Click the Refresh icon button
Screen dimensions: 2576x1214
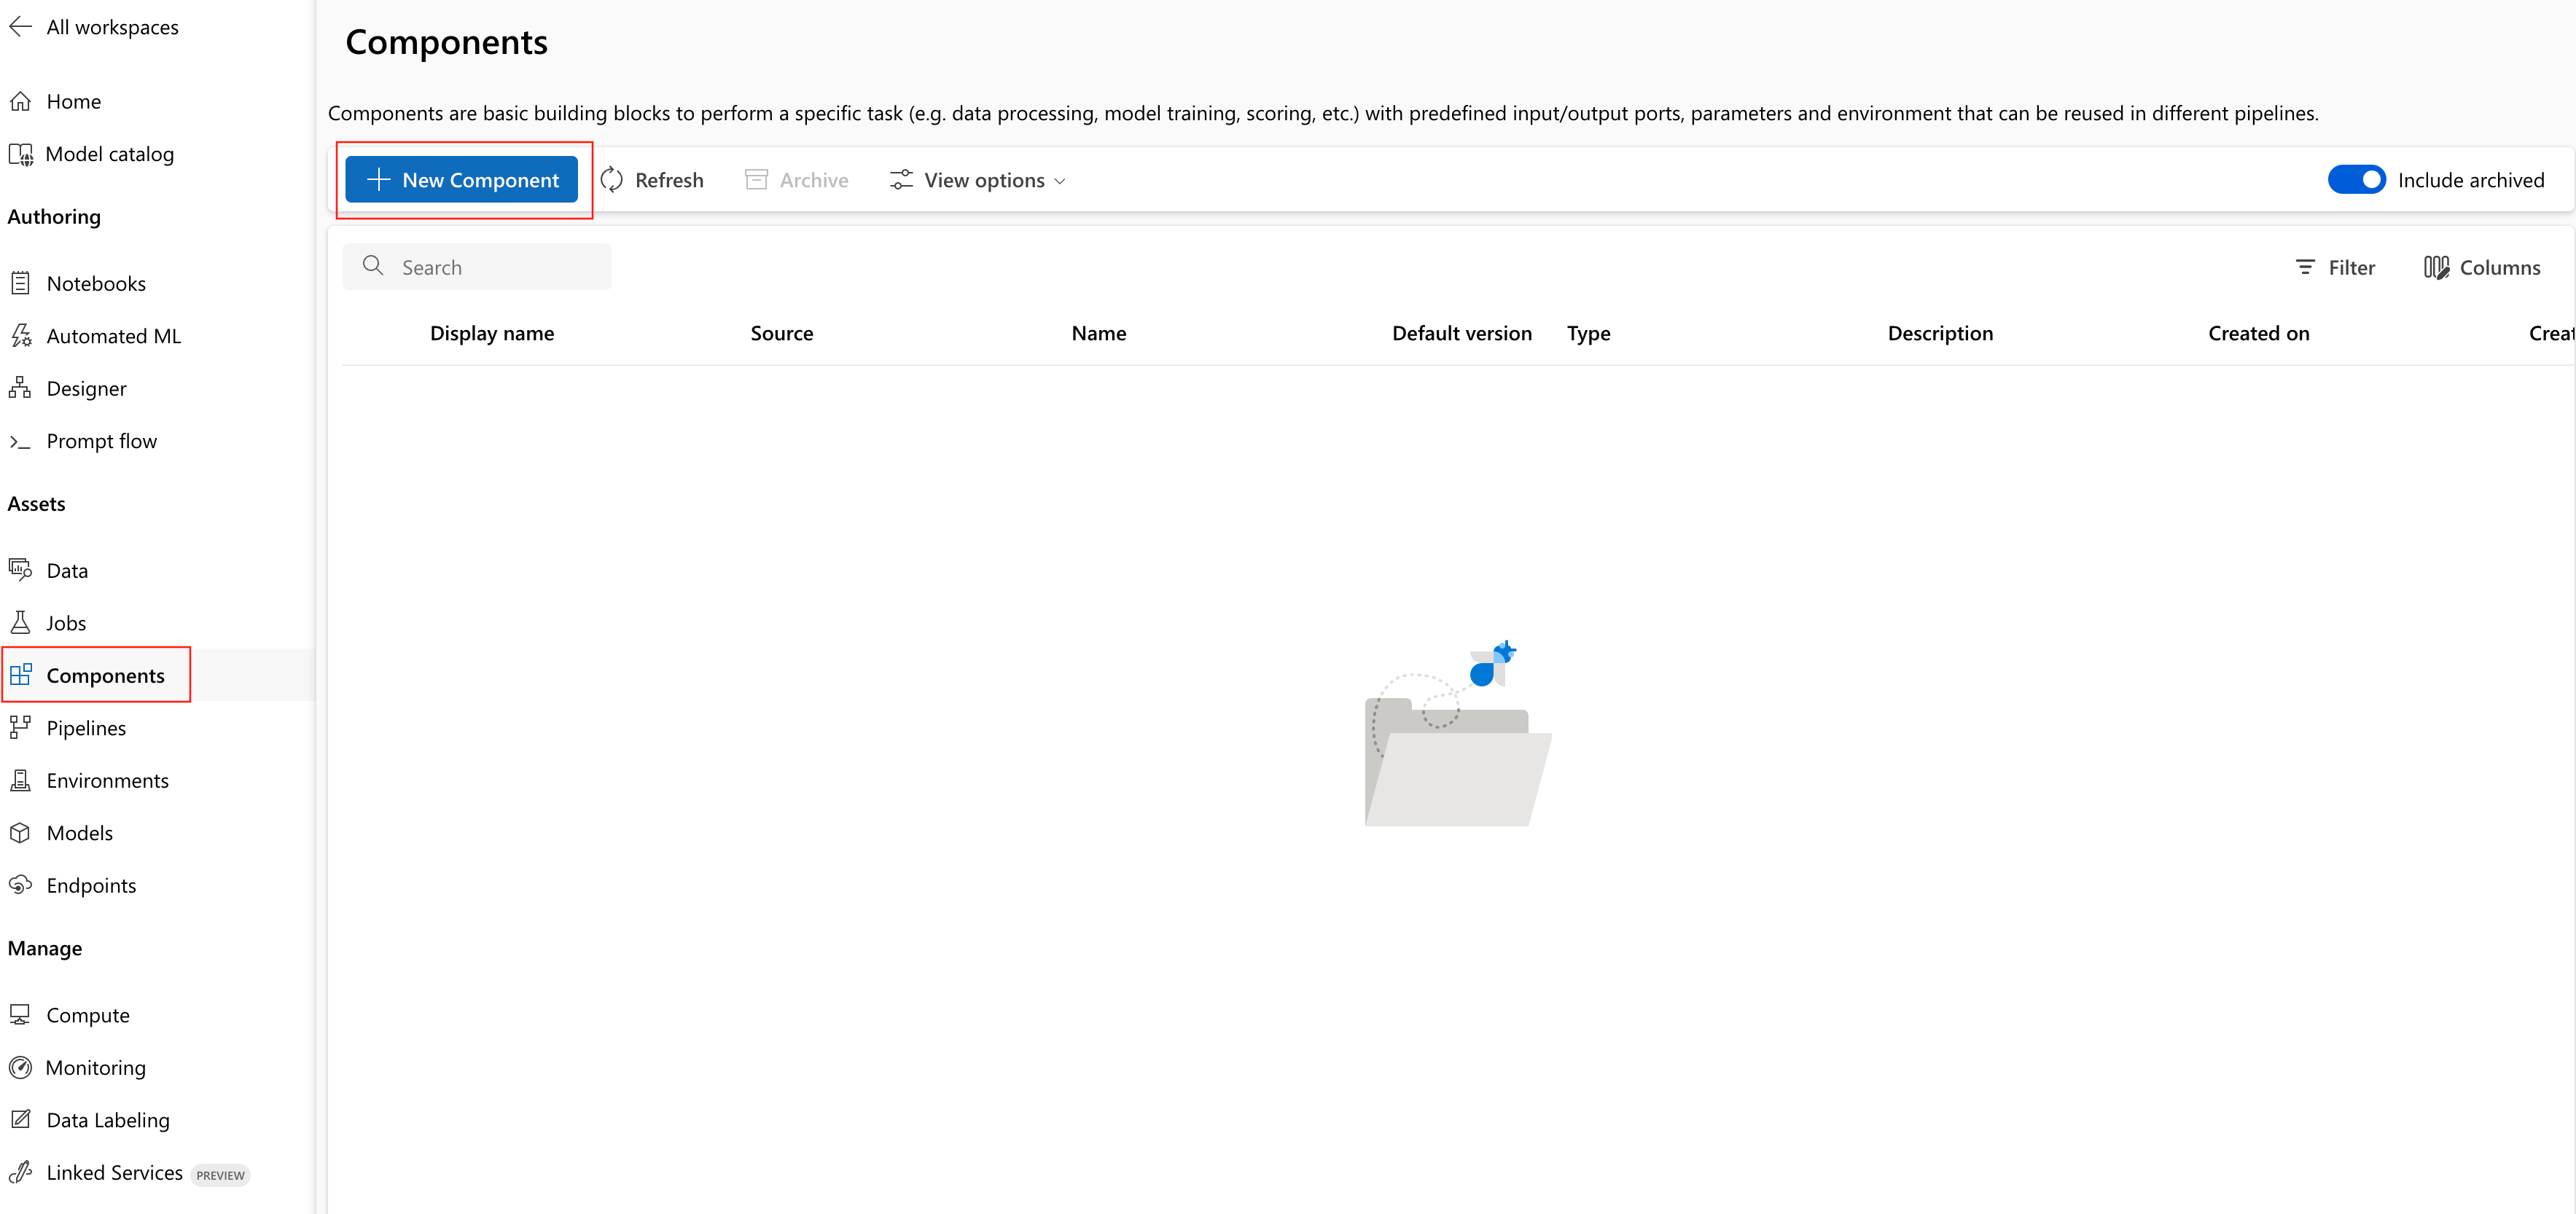pyautogui.click(x=612, y=180)
